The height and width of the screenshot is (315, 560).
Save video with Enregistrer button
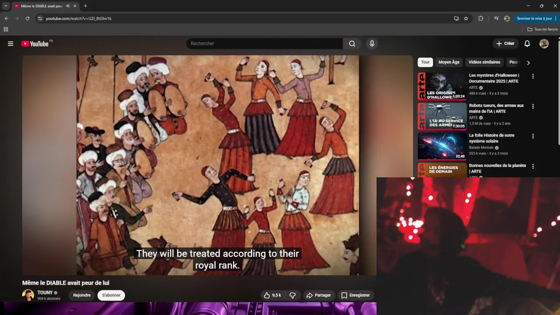click(x=356, y=295)
